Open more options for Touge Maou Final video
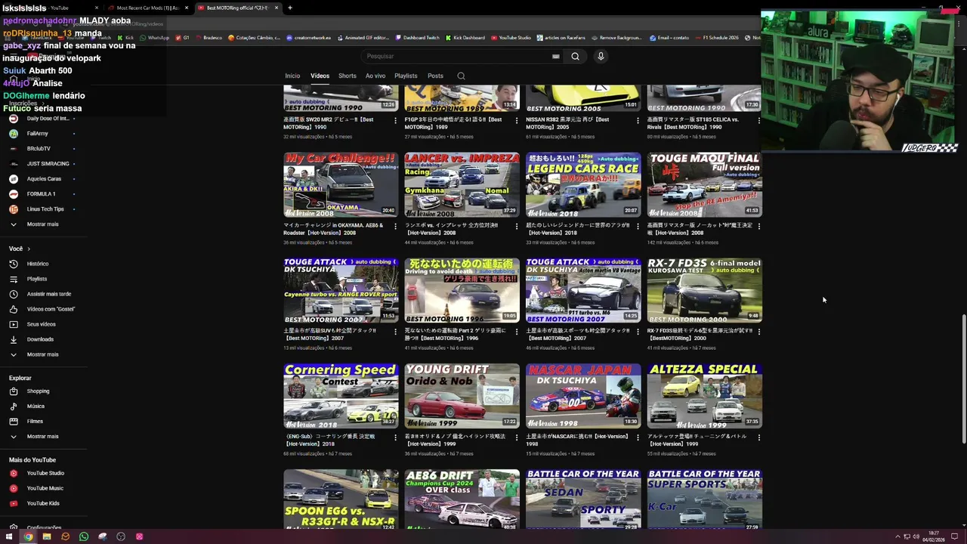Image resolution: width=967 pixels, height=544 pixels. [x=758, y=226]
